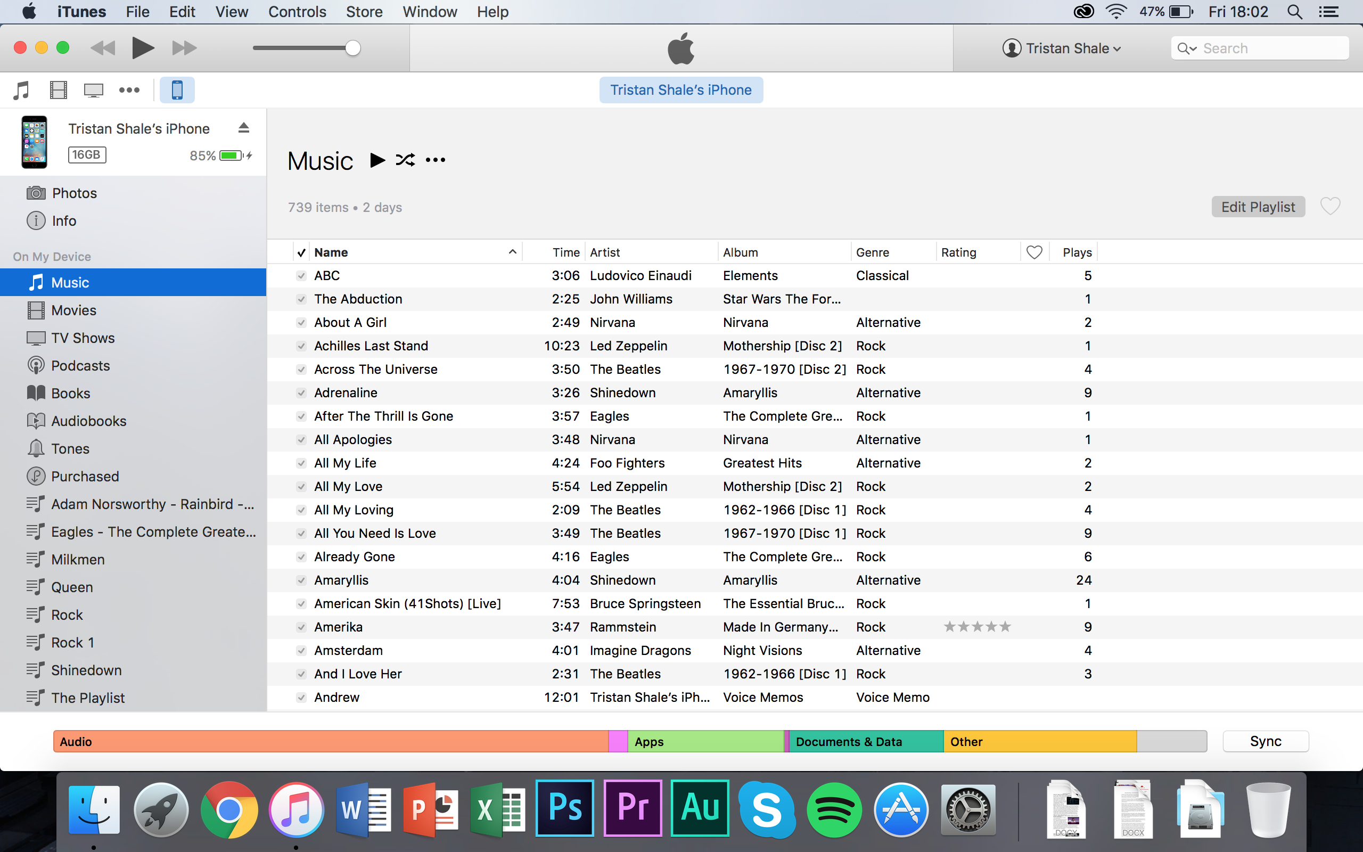Open the File menu

(x=137, y=12)
